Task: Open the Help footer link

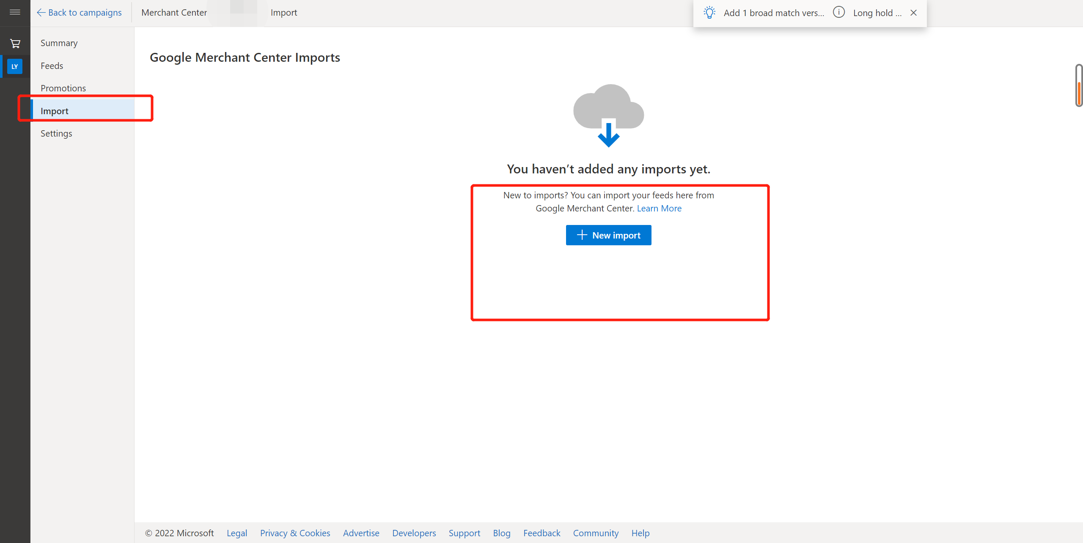Action: (x=640, y=533)
